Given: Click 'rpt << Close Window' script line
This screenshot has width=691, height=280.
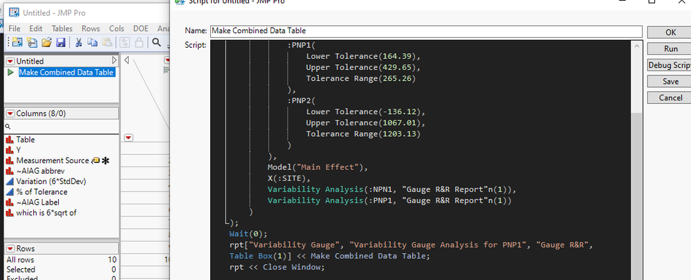Looking at the screenshot, I should click(277, 268).
